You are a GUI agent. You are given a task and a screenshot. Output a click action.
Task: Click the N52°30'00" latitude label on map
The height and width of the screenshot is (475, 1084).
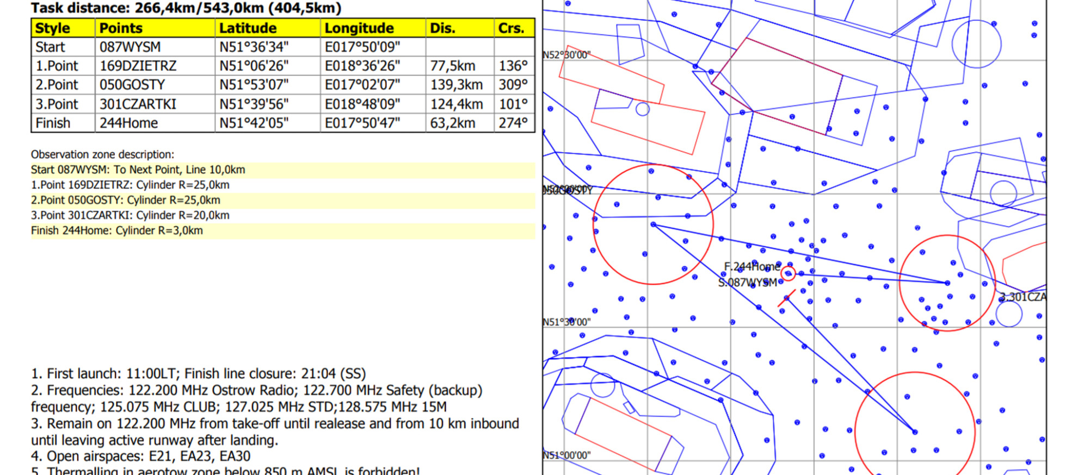tap(566, 55)
